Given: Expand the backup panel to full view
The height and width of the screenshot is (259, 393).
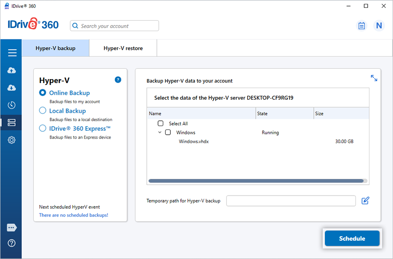Looking at the screenshot, I should pos(374,78).
